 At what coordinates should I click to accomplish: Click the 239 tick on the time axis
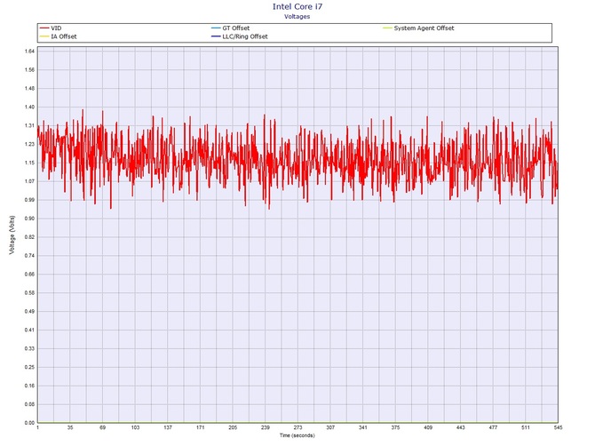pos(266,427)
